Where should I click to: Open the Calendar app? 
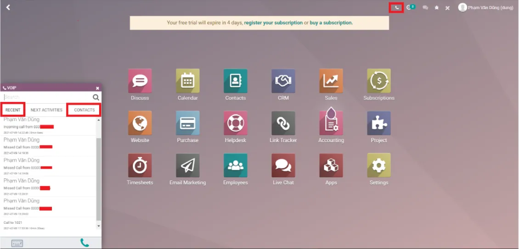tap(188, 81)
